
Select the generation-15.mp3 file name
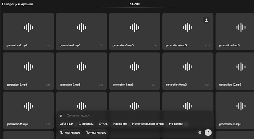coord(230,124)
